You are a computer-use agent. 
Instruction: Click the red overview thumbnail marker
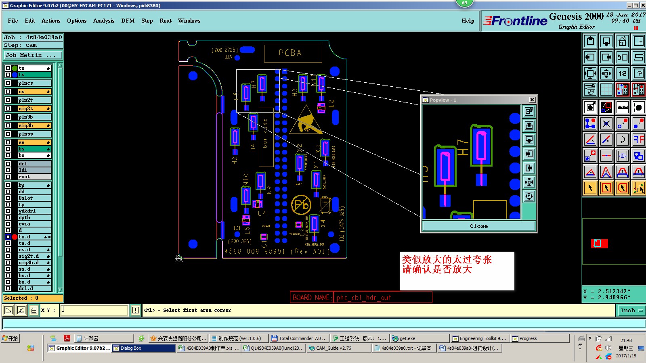(x=599, y=243)
